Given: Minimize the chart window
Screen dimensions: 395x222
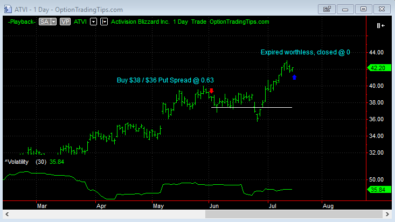Looking at the screenshot, I should [x=345, y=9].
